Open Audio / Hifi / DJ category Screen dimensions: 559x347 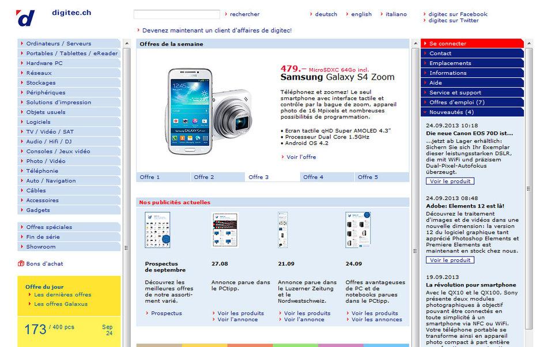69,142
